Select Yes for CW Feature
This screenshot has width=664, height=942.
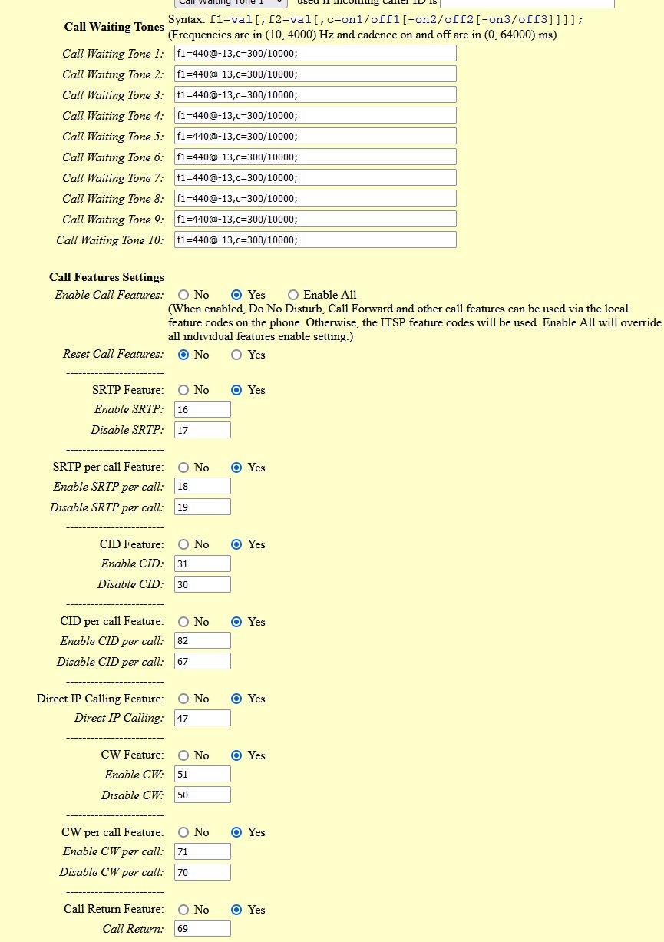pos(237,755)
